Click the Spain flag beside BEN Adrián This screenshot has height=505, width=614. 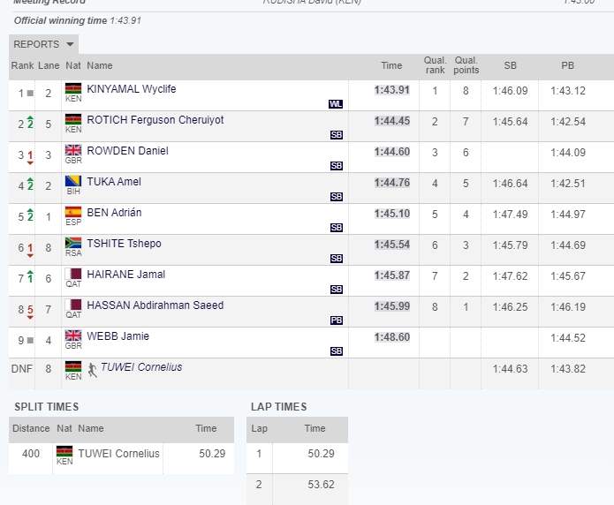tap(73, 212)
